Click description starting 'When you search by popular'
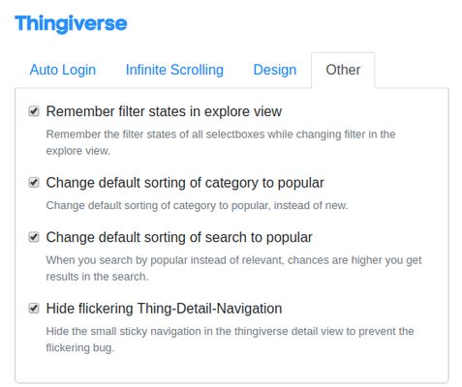Screen dimensions: 462x387 tap(233, 268)
